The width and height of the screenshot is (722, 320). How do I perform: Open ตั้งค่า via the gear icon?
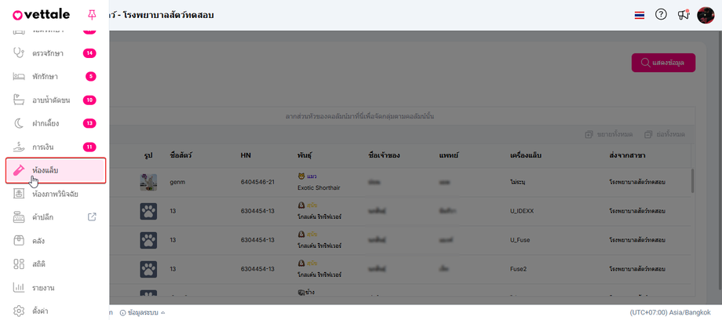(18, 311)
